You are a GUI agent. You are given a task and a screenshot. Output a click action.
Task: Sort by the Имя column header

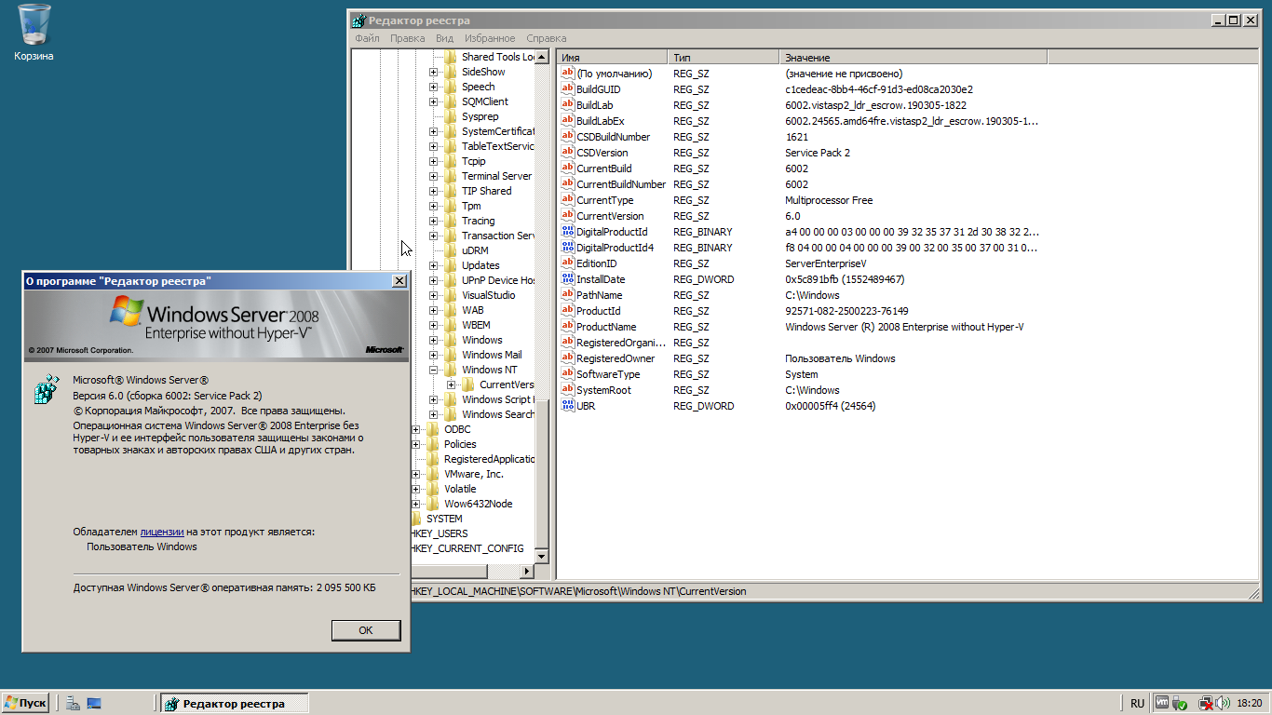tap(612, 58)
